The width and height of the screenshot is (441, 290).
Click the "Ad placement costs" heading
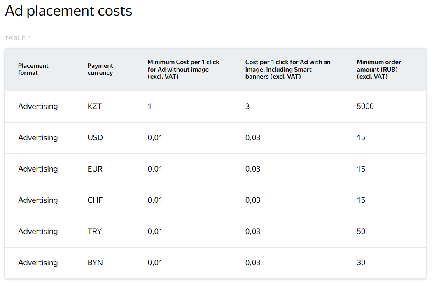coord(68,11)
